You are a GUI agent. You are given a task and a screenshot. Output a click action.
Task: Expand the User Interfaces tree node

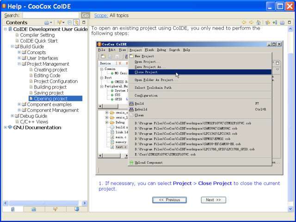(19, 58)
